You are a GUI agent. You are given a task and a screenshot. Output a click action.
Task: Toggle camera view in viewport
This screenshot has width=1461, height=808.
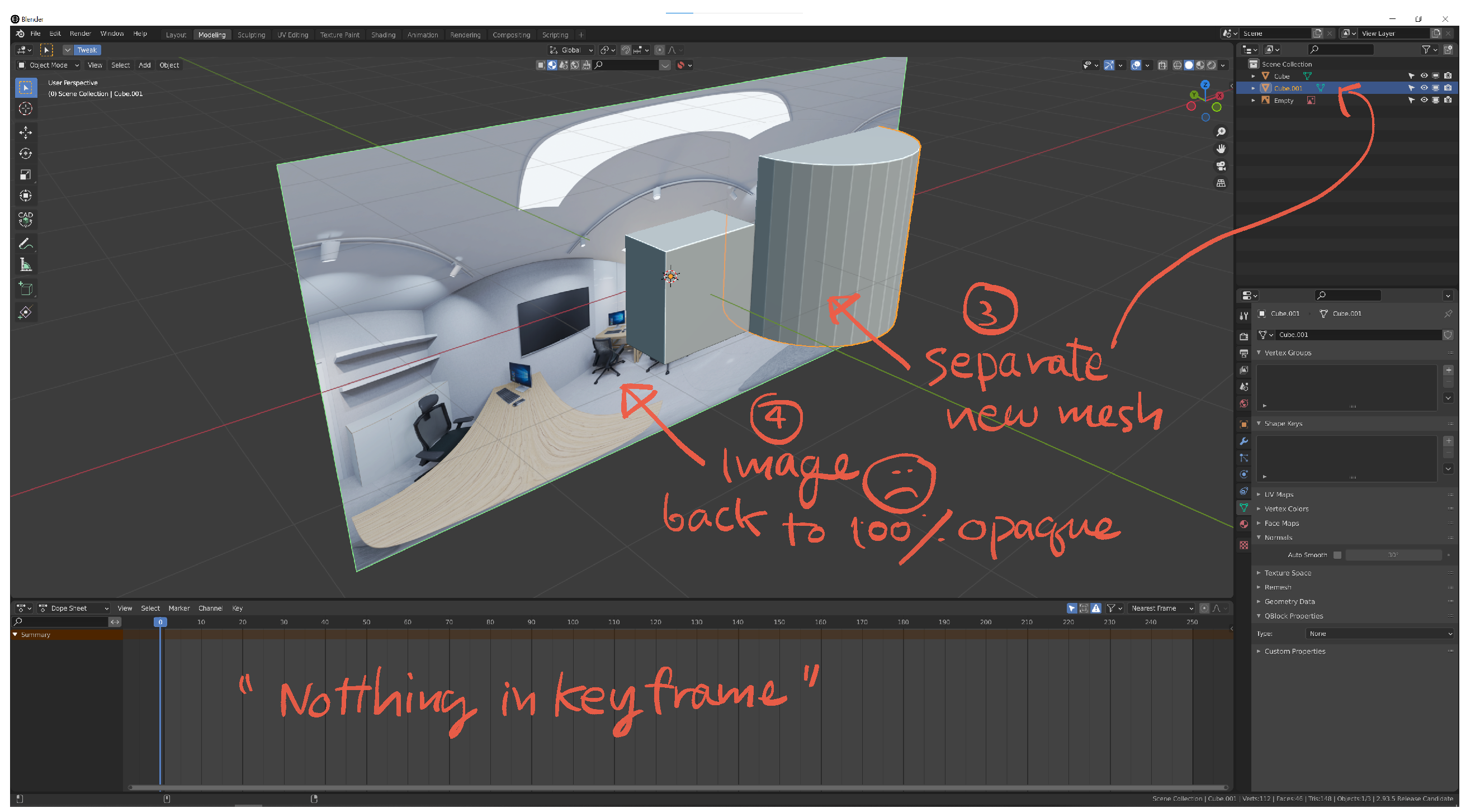(1222, 166)
